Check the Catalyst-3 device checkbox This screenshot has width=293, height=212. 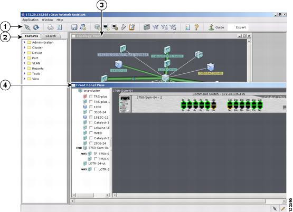(x=91, y=122)
